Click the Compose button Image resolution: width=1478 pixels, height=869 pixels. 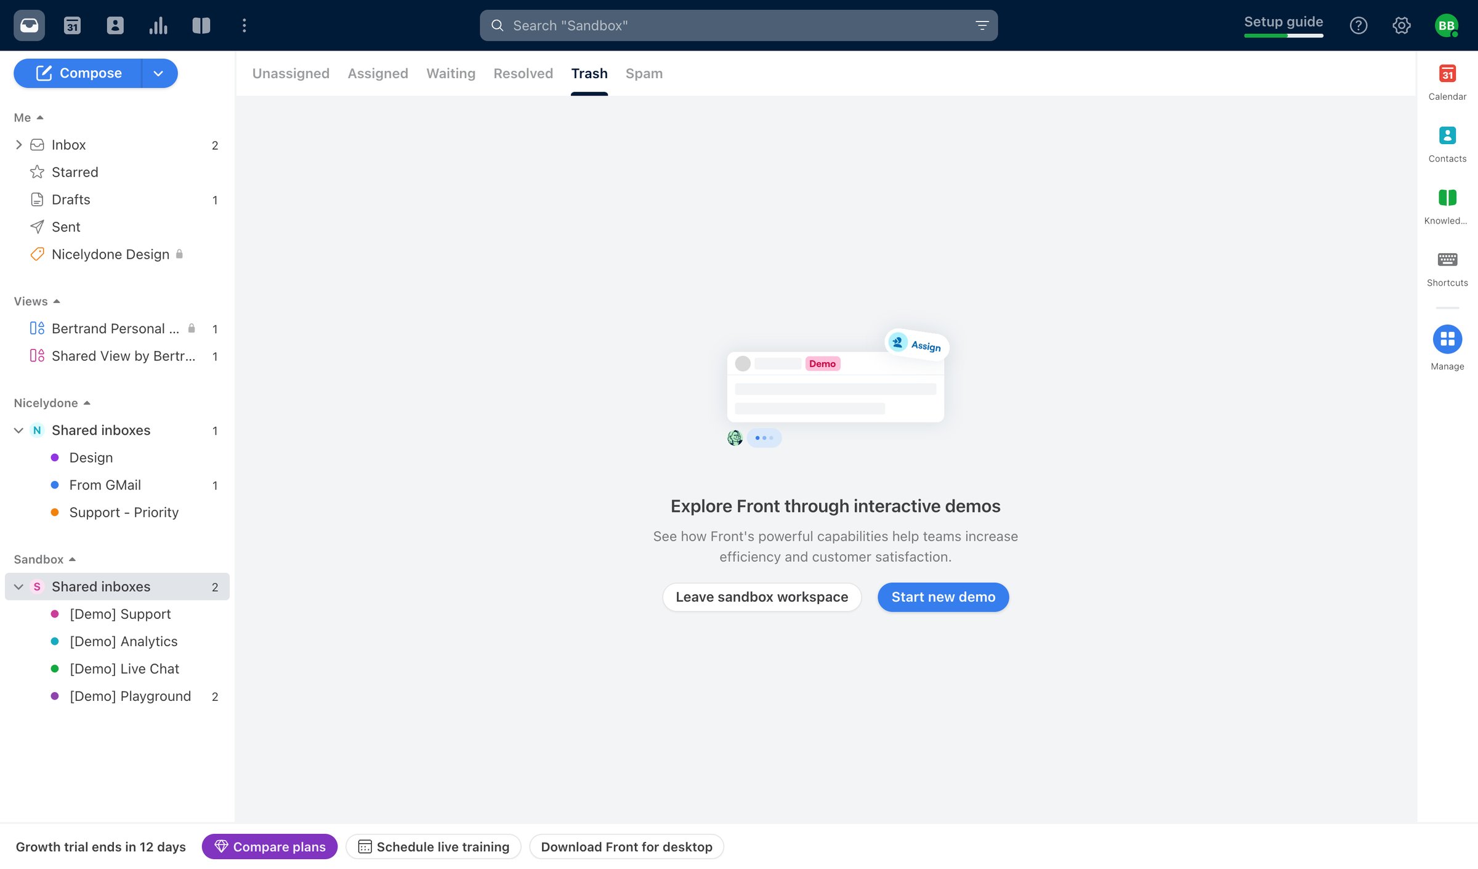point(78,73)
